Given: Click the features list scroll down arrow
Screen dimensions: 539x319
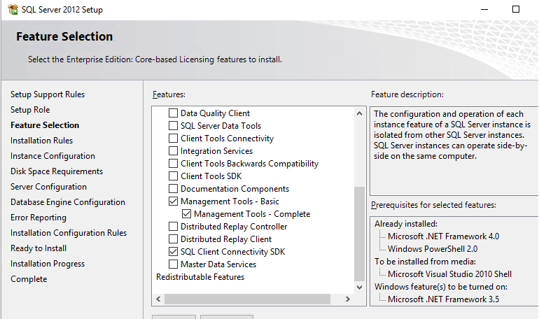Looking at the screenshot, I should 359,288.
